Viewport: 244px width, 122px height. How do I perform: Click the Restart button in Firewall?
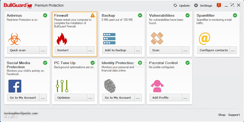click(71, 50)
